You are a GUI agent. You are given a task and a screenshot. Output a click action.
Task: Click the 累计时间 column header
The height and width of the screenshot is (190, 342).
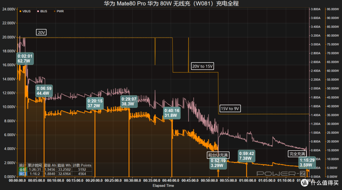[35, 165]
